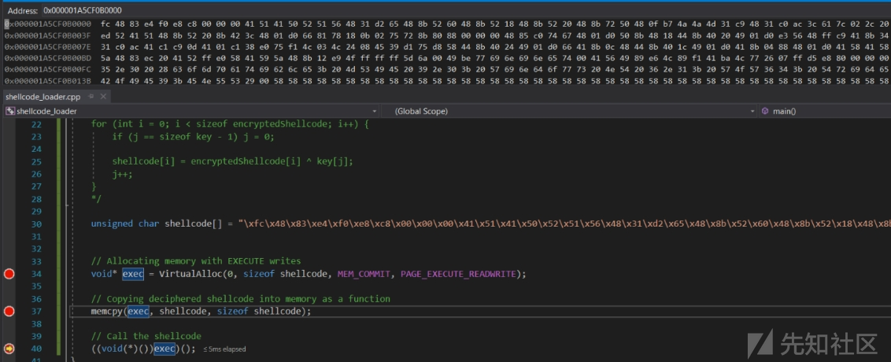Click memory row address 0x000001A5CF0B013B

48,81
